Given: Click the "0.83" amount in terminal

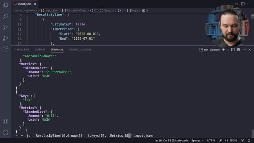Looking at the screenshot, I should [x=51, y=116].
